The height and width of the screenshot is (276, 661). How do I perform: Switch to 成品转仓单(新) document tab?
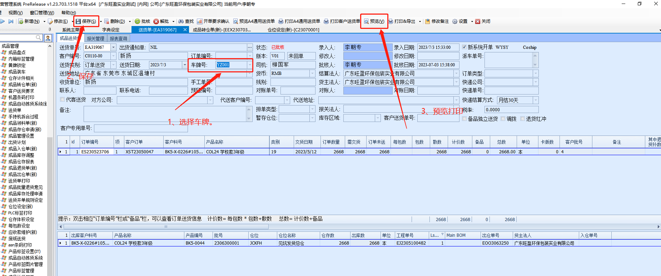[222, 30]
